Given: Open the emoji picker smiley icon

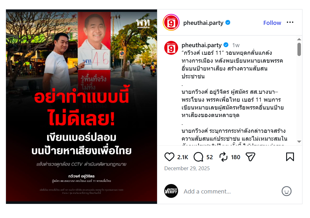Looking at the screenshot, I should click(286, 191).
